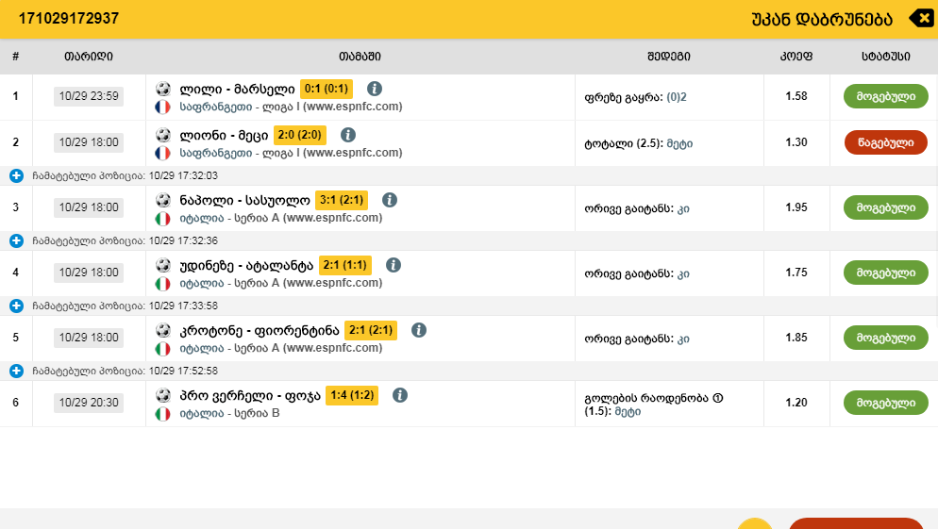Click green მოგებული badge in row 1
Screen dimensions: 938x529
(885, 96)
